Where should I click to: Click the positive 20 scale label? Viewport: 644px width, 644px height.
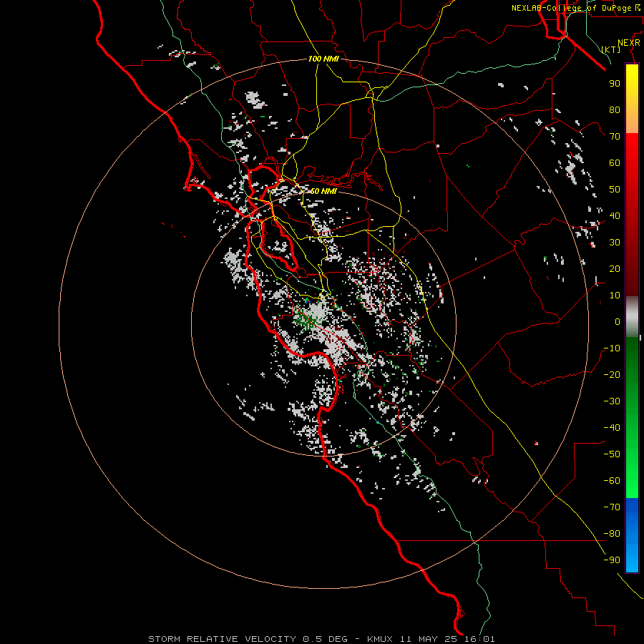tap(615, 269)
